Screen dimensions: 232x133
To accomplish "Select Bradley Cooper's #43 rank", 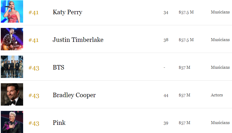I will click(x=34, y=96).
